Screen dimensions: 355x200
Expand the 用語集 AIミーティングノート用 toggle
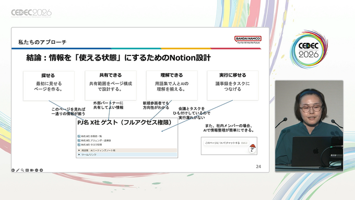pyautogui.click(x=79, y=150)
